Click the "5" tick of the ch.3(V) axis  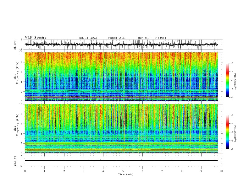(22, 156)
